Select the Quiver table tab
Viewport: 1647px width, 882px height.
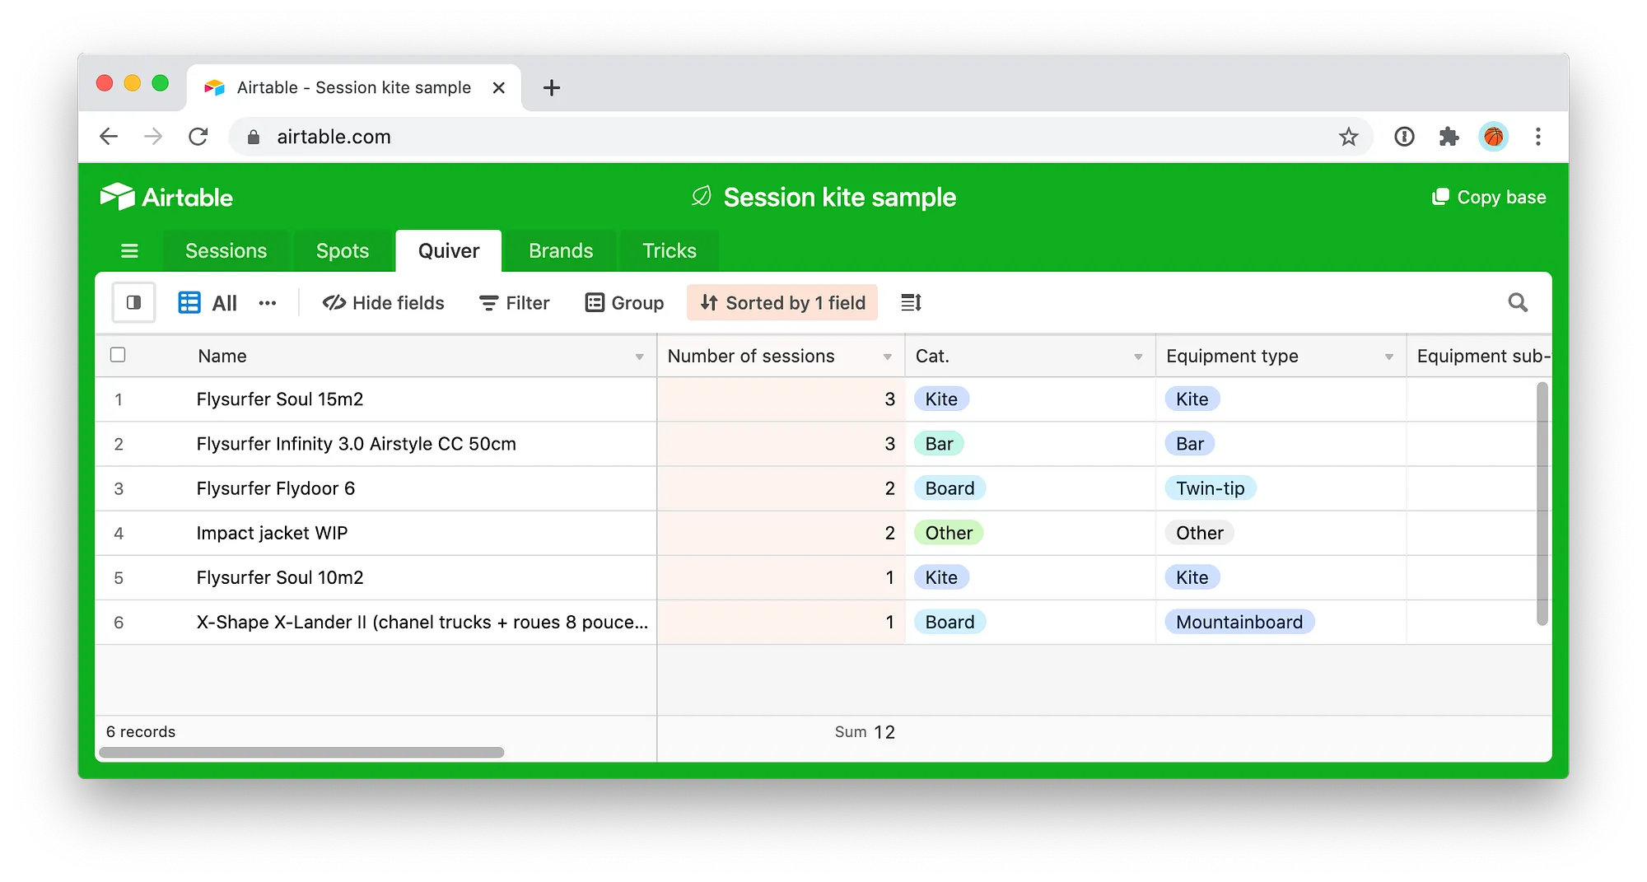[x=449, y=251]
